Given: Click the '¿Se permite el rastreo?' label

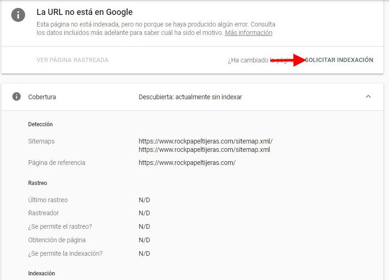Looking at the screenshot, I should tap(60, 226).
